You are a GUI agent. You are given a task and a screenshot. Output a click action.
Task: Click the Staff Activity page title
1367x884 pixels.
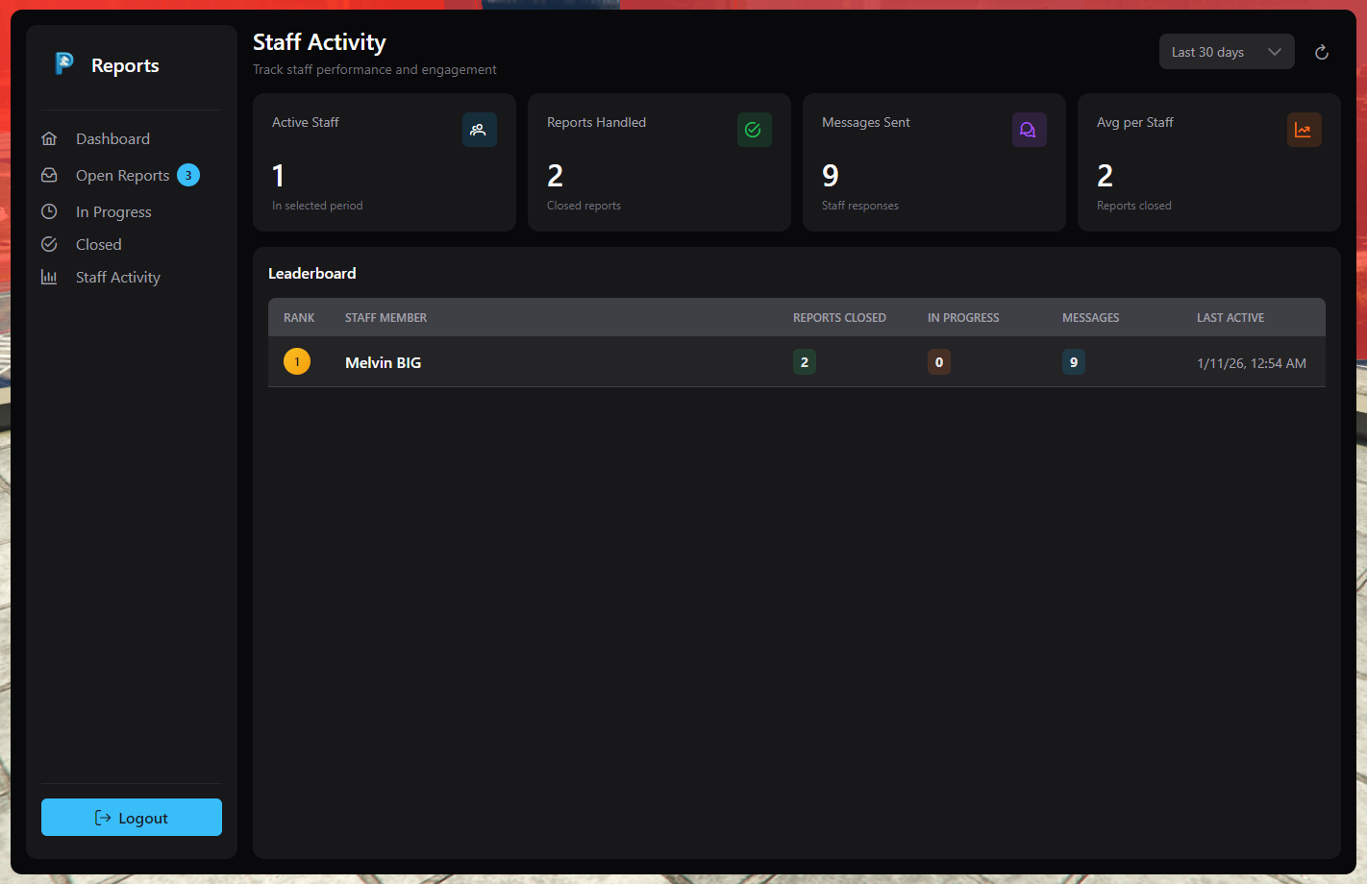tap(319, 42)
